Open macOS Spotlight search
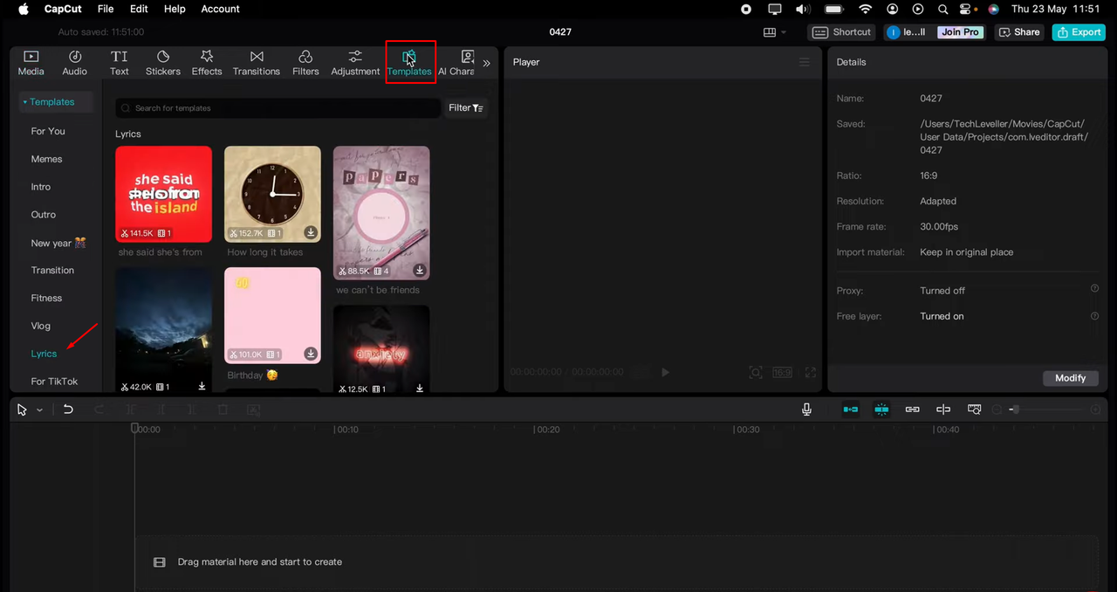1117x592 pixels. pos(943,9)
